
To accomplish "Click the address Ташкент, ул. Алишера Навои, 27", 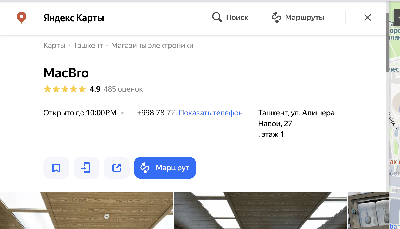I will (296, 118).
